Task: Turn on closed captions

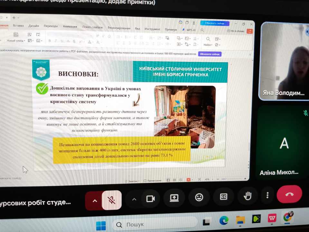Action: [x=223, y=197]
